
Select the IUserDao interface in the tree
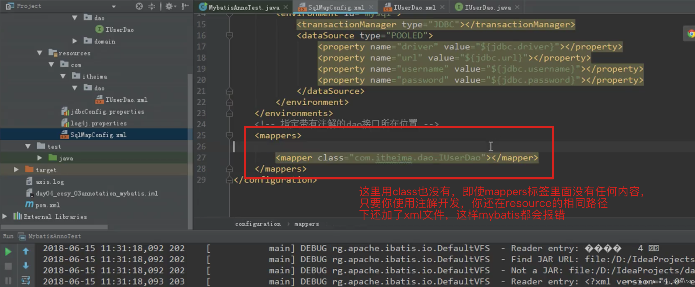tap(119, 30)
